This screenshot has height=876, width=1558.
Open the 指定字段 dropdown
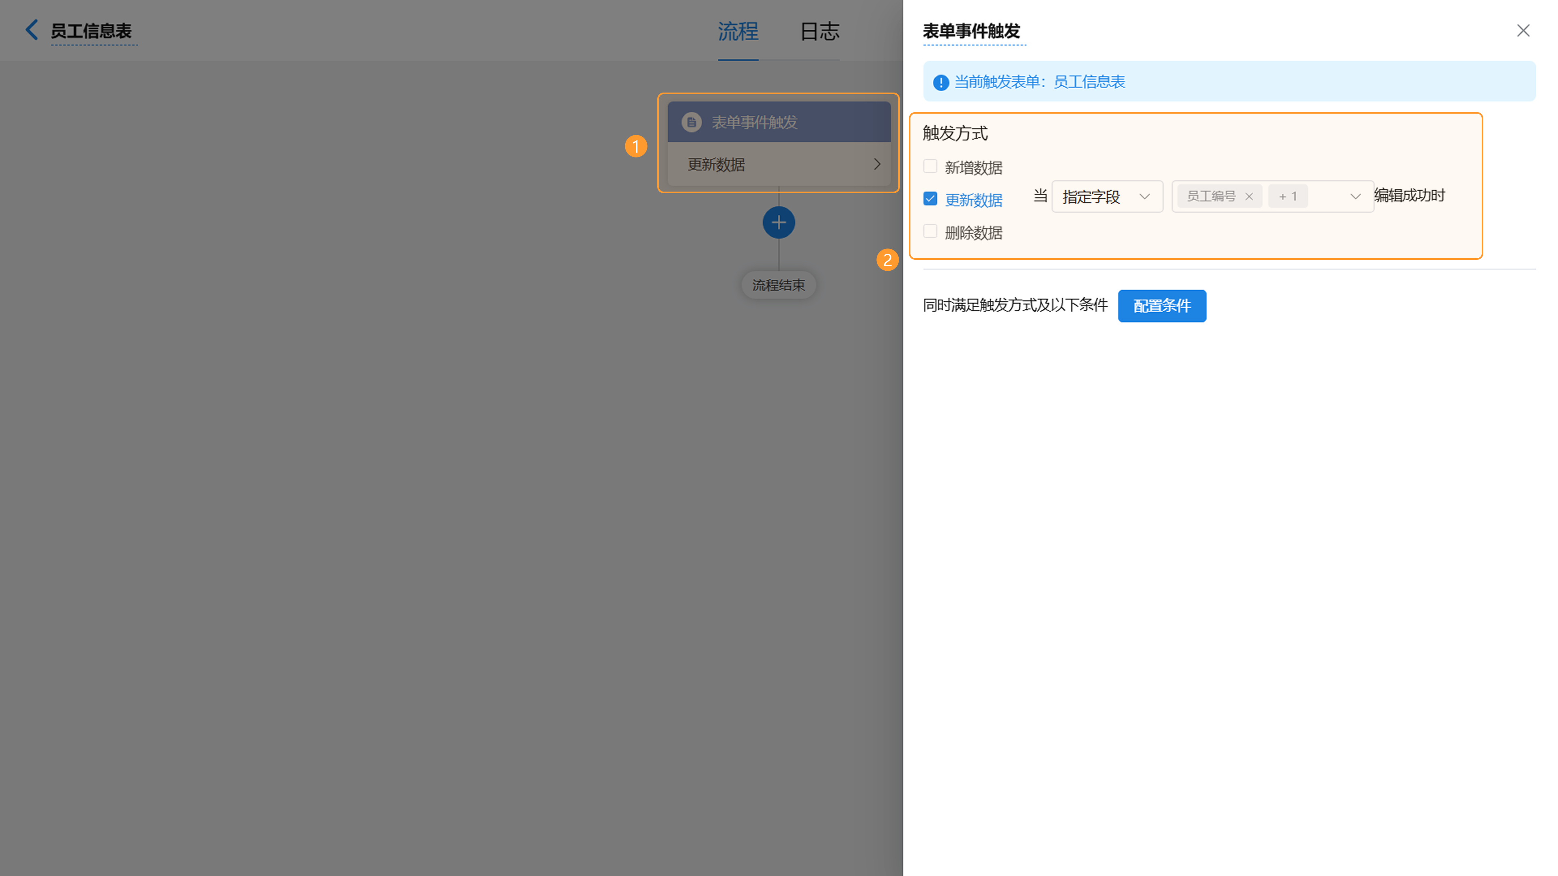(1107, 196)
